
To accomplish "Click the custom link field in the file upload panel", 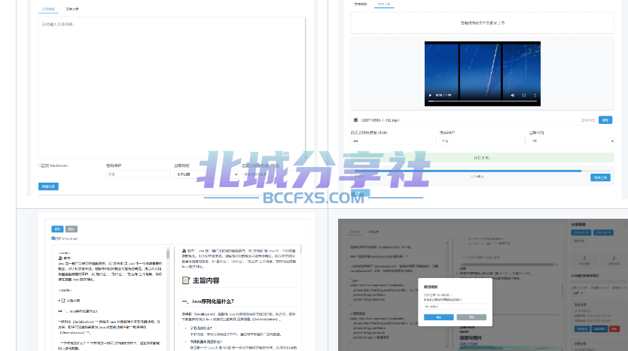I will tap(393, 141).
